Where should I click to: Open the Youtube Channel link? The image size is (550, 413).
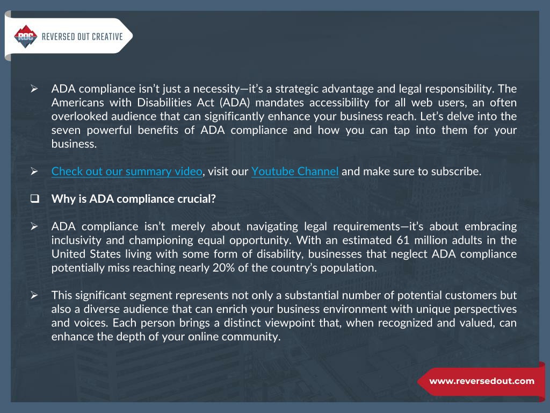pyautogui.click(x=295, y=172)
